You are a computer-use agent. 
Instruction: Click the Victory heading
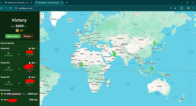click(19, 20)
